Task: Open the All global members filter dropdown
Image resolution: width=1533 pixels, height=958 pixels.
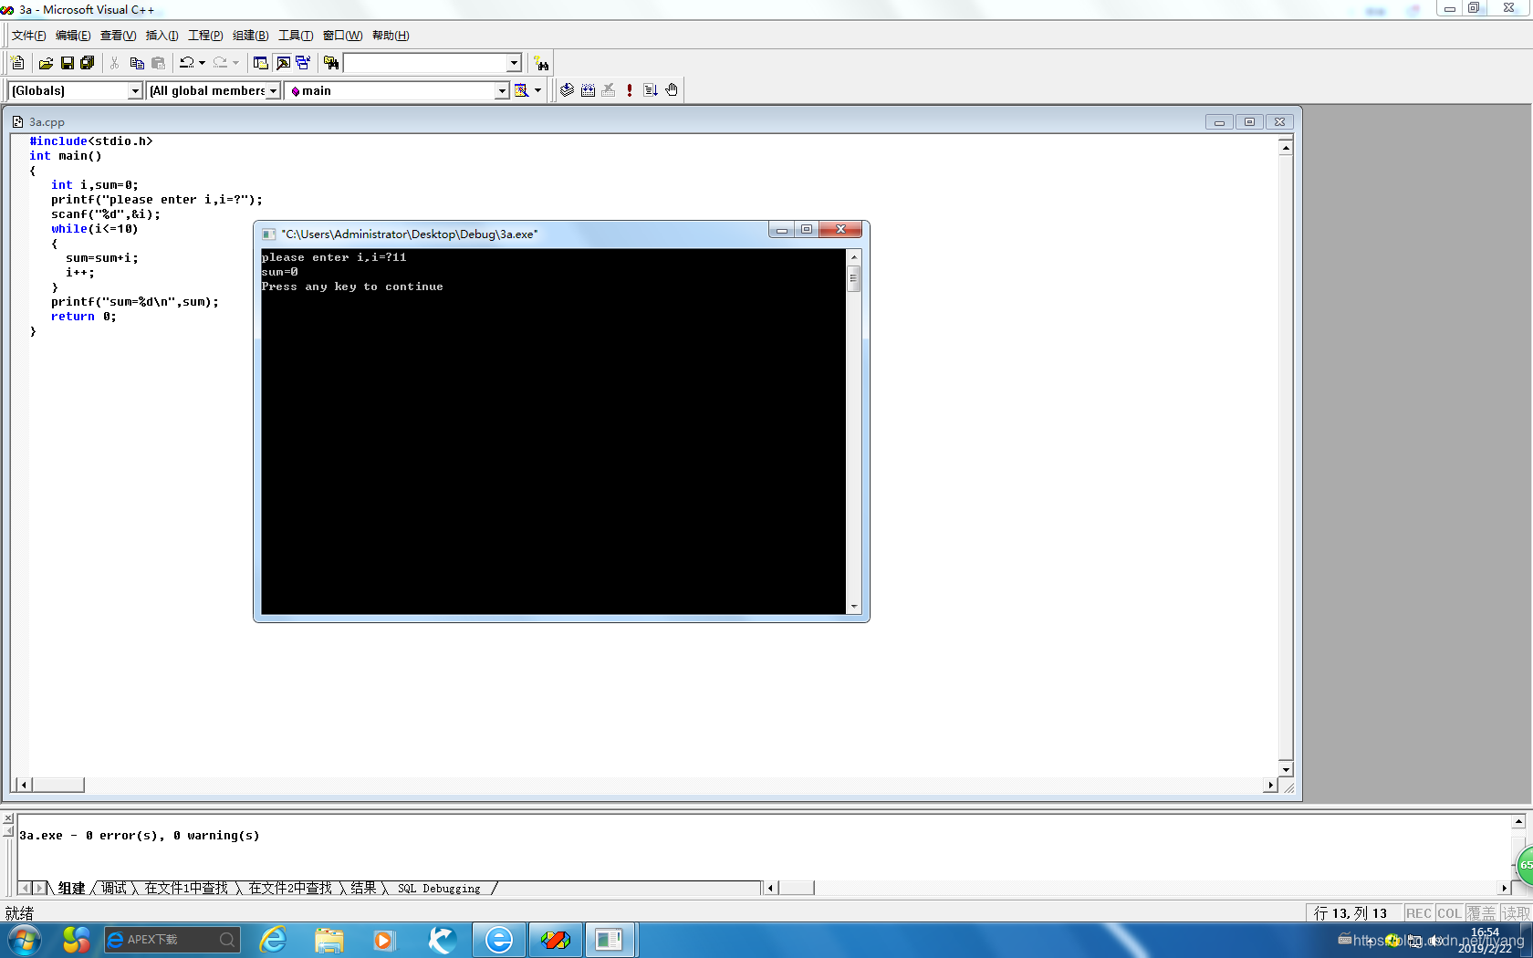Action: 272,90
